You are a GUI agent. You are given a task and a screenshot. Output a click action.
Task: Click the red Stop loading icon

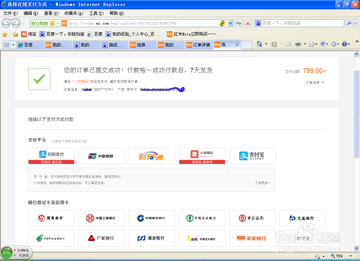(x=248, y=23)
